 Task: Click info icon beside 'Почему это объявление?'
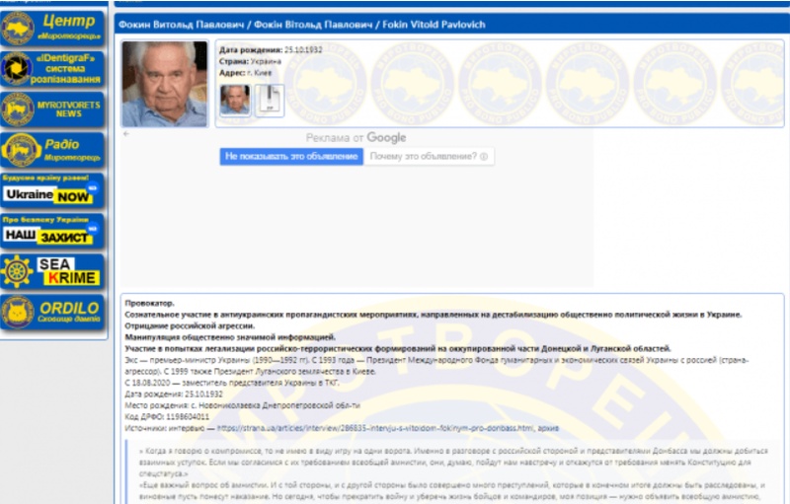pos(485,156)
